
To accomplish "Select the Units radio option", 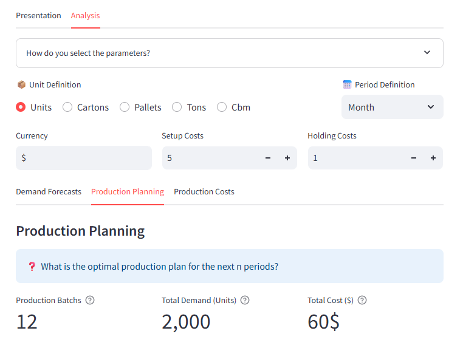I will pyautogui.click(x=21, y=108).
